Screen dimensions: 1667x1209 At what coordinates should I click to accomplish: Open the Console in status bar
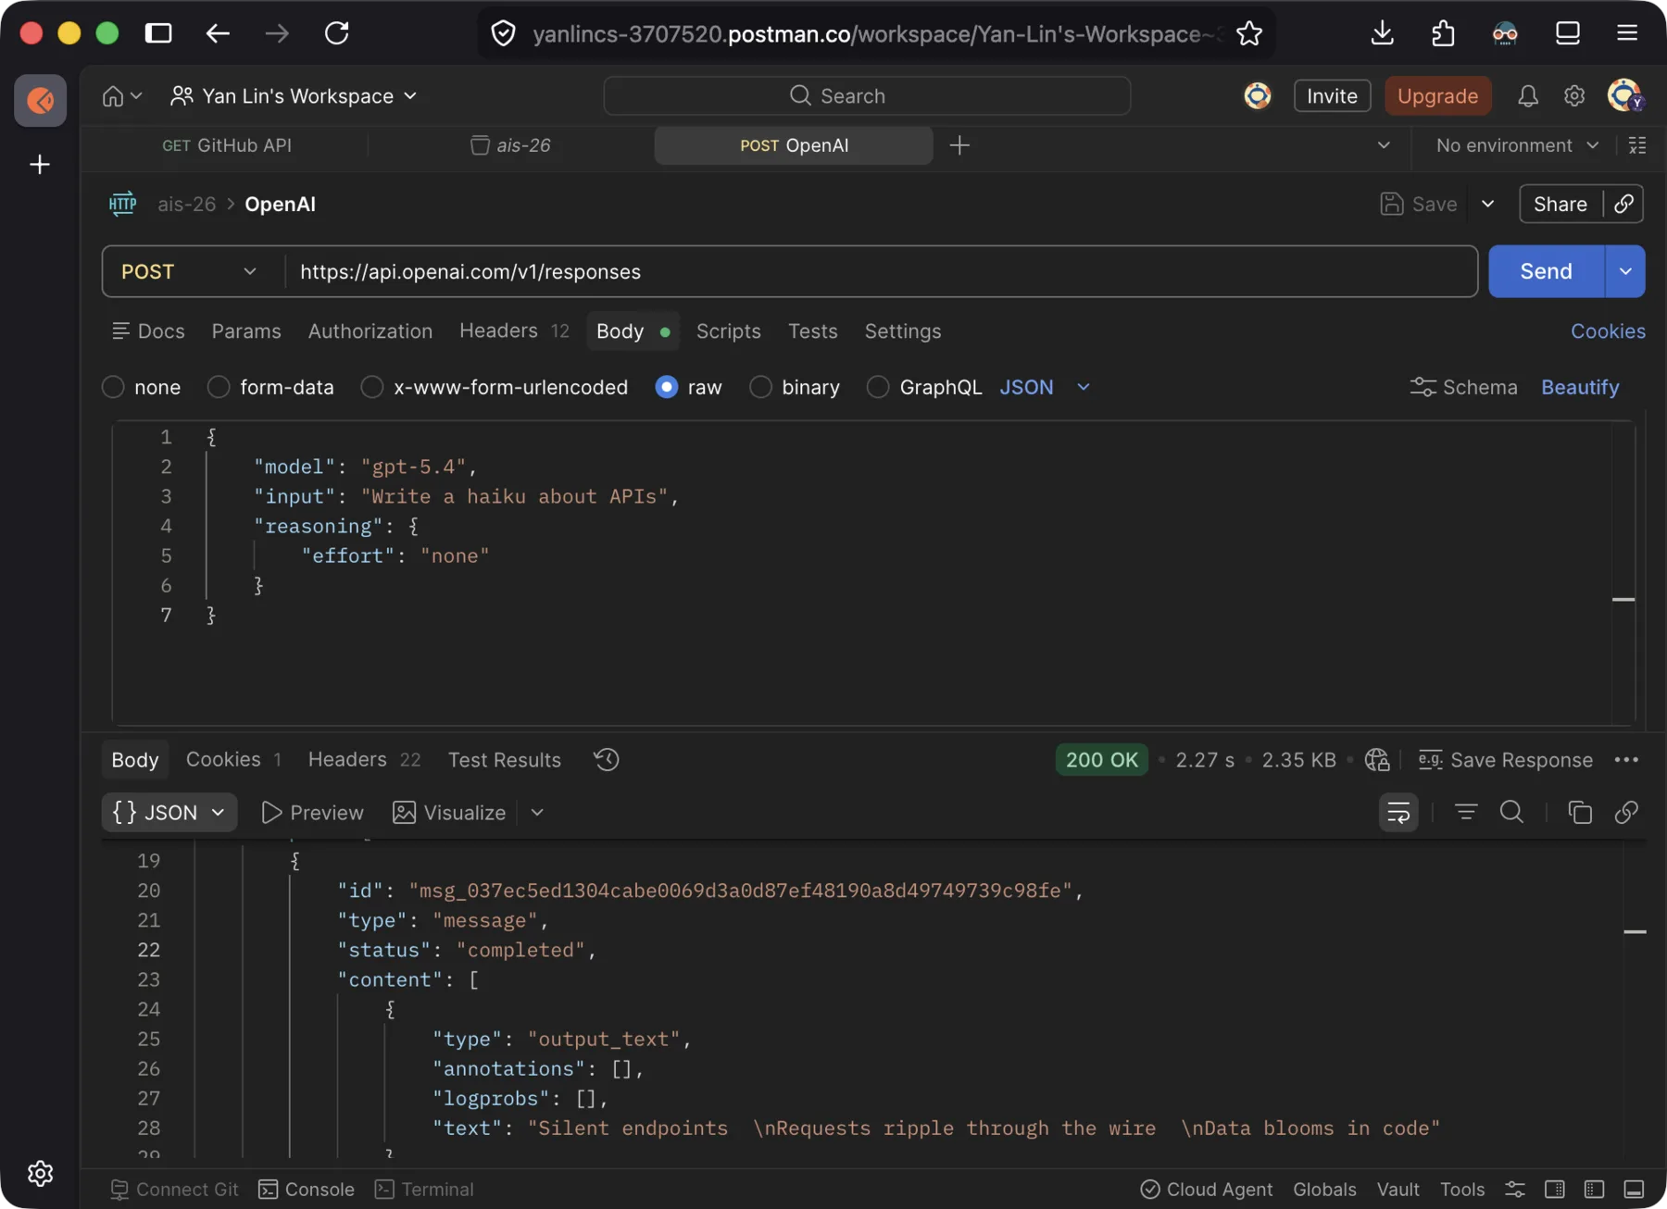pos(307,1190)
